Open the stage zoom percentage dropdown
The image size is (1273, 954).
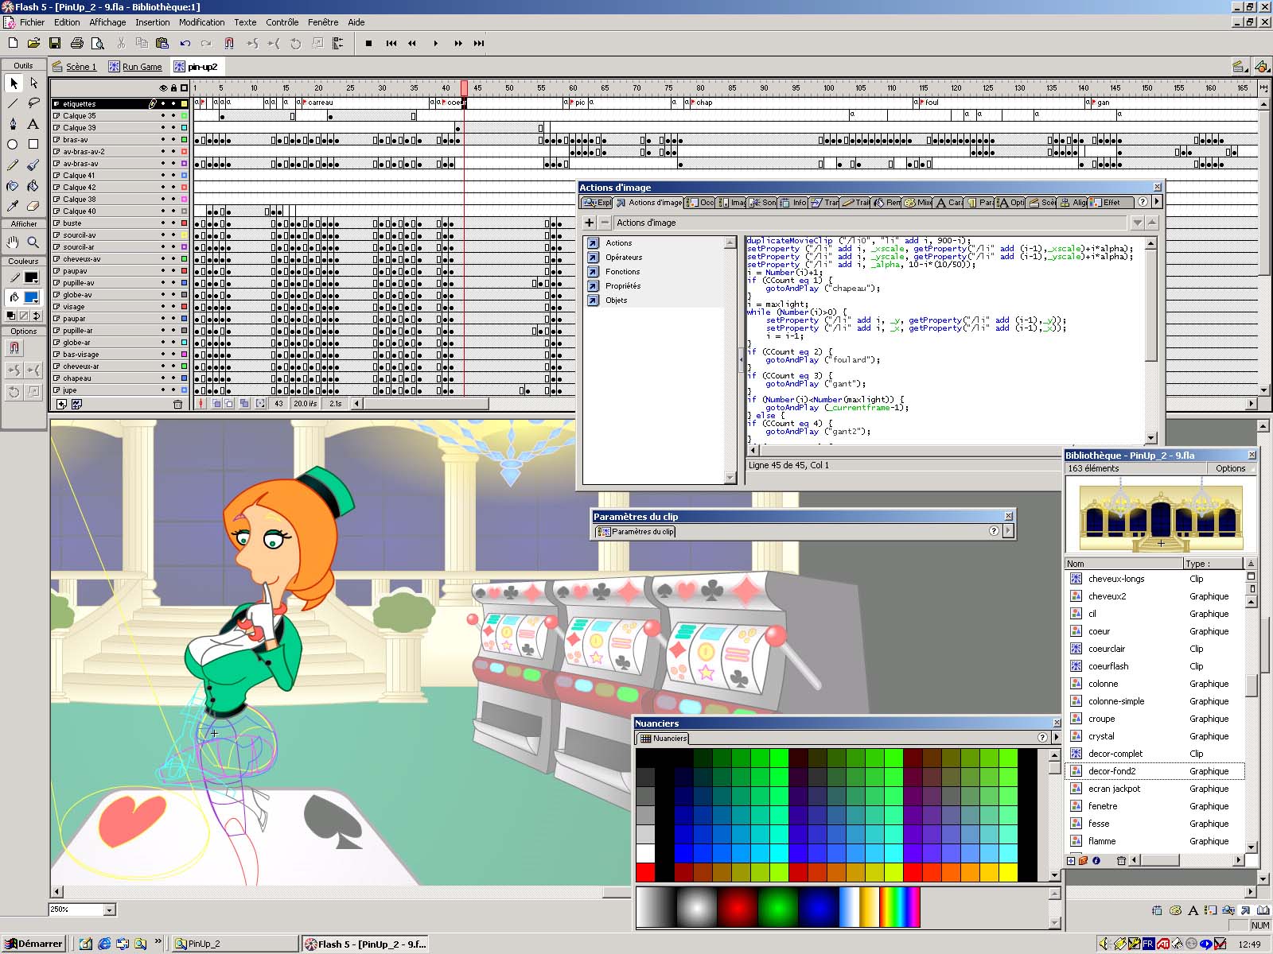tap(110, 909)
